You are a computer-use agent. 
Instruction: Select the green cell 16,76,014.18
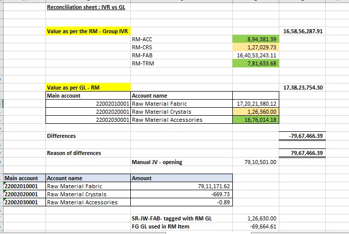point(256,120)
